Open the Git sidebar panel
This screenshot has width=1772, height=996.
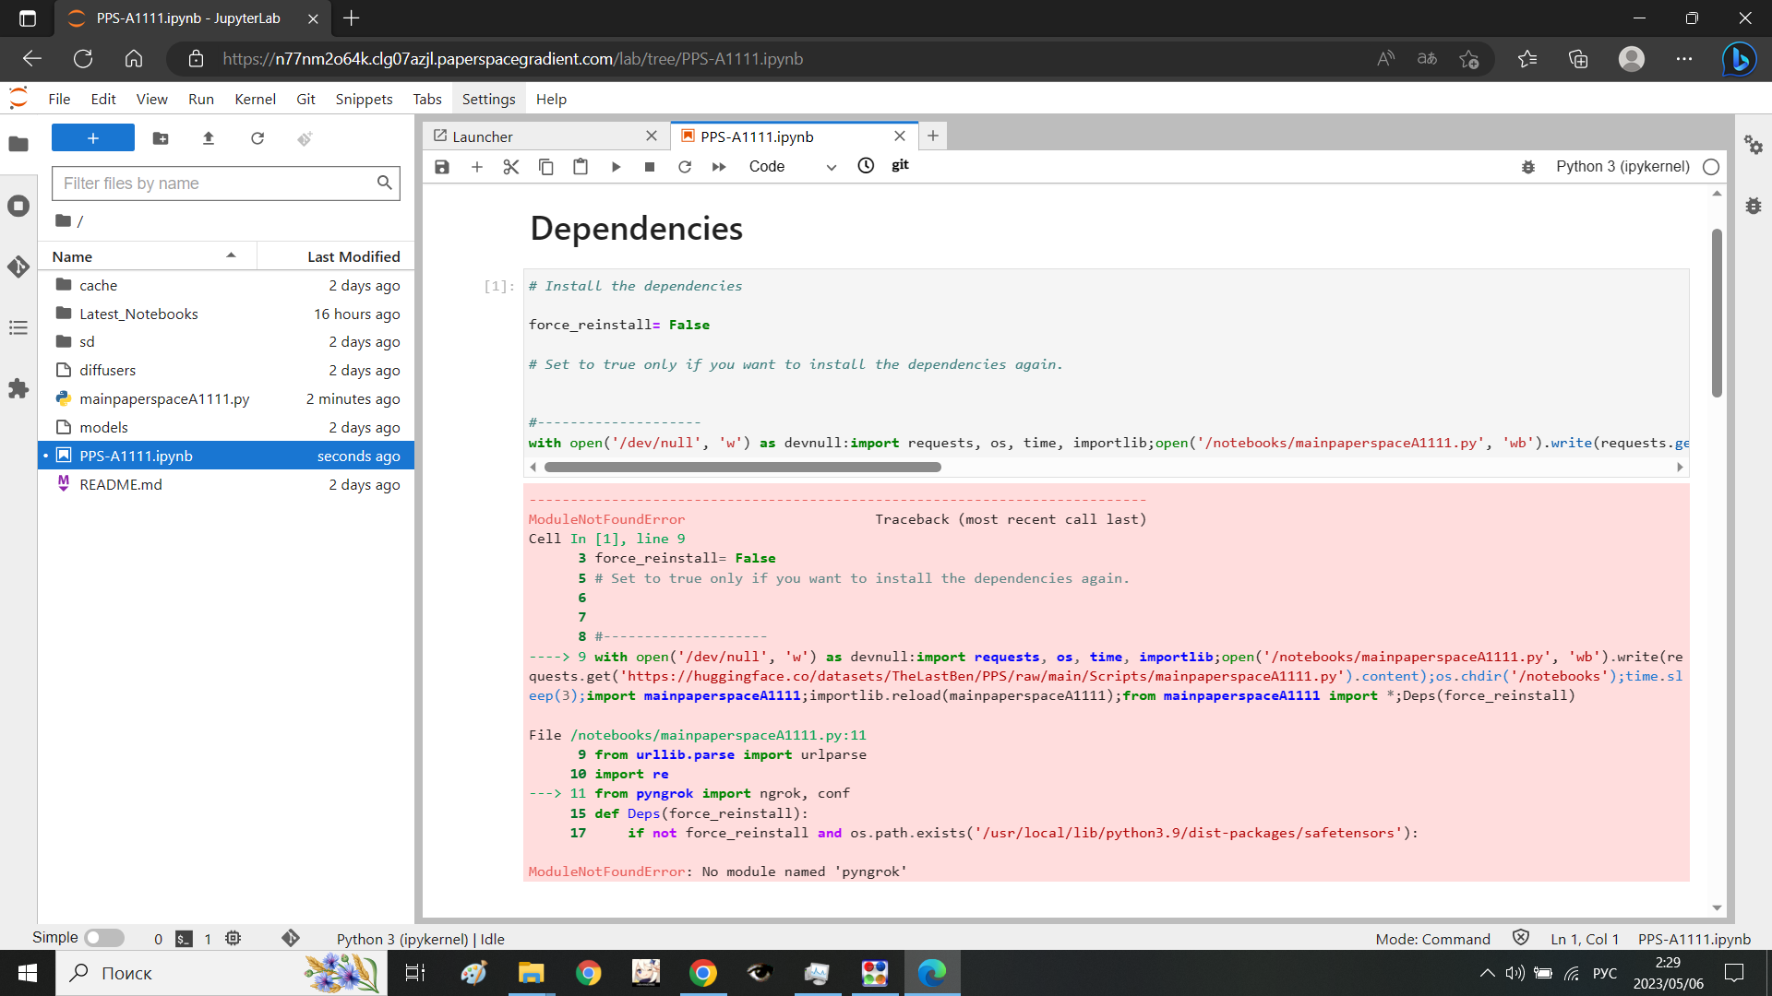tap(18, 267)
